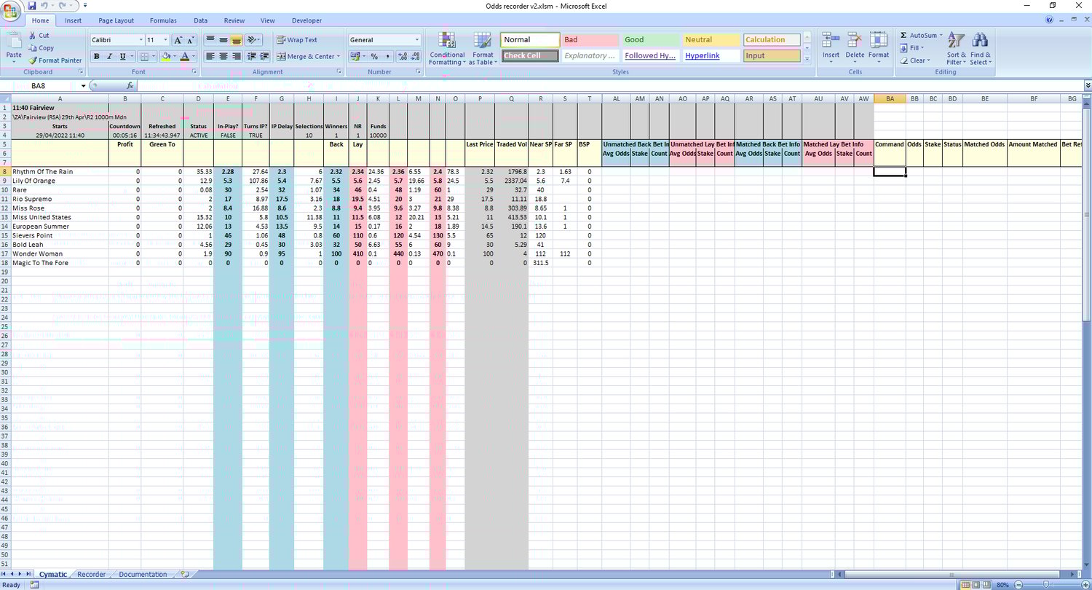Increase decimal places
1092x590 pixels.
click(x=403, y=56)
